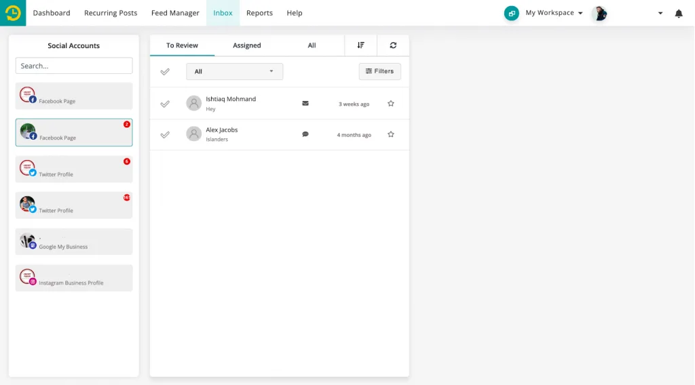The image size is (695, 385).
Task: Open conversation from Ishtiaq Mohmand
Action: pos(279,104)
